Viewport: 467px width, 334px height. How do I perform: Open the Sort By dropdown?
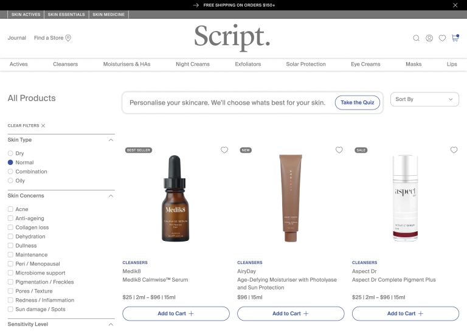[x=424, y=99]
